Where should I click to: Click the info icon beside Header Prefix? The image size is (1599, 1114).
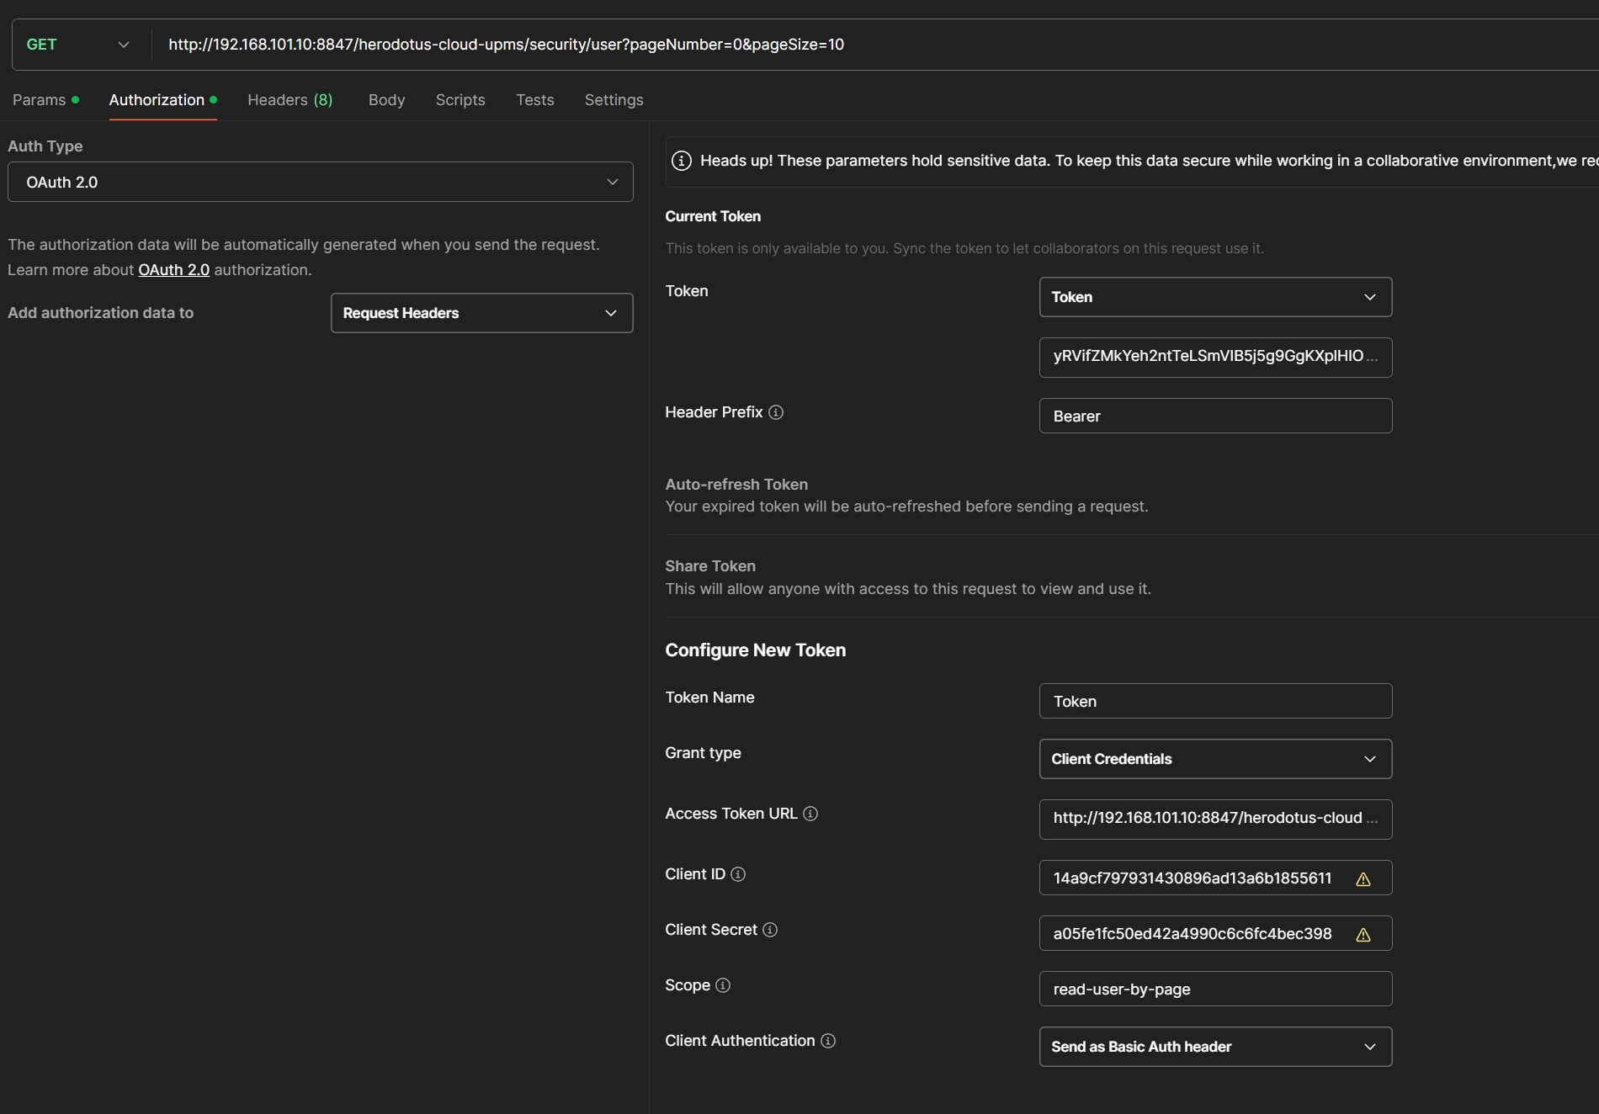pos(776,412)
